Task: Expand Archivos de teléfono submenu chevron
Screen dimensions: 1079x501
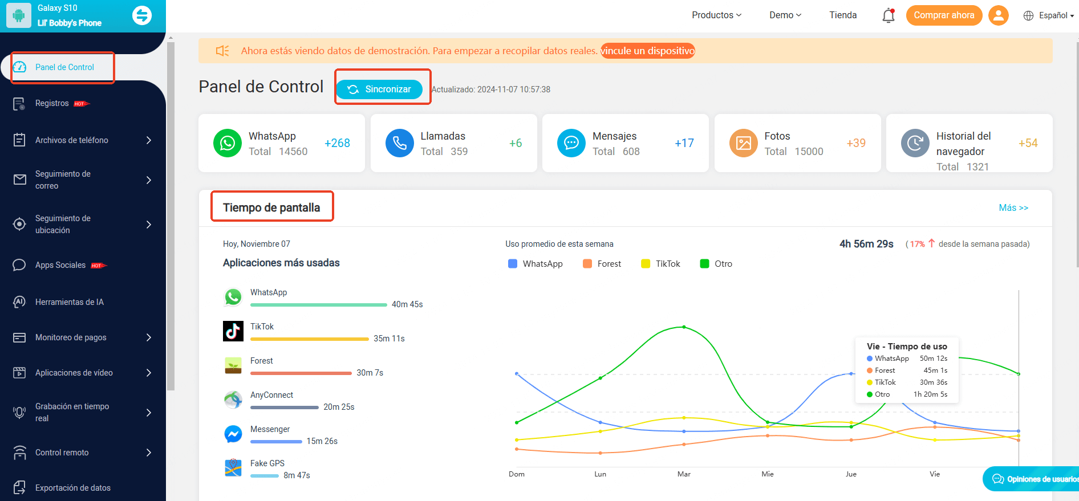Action: pos(149,140)
